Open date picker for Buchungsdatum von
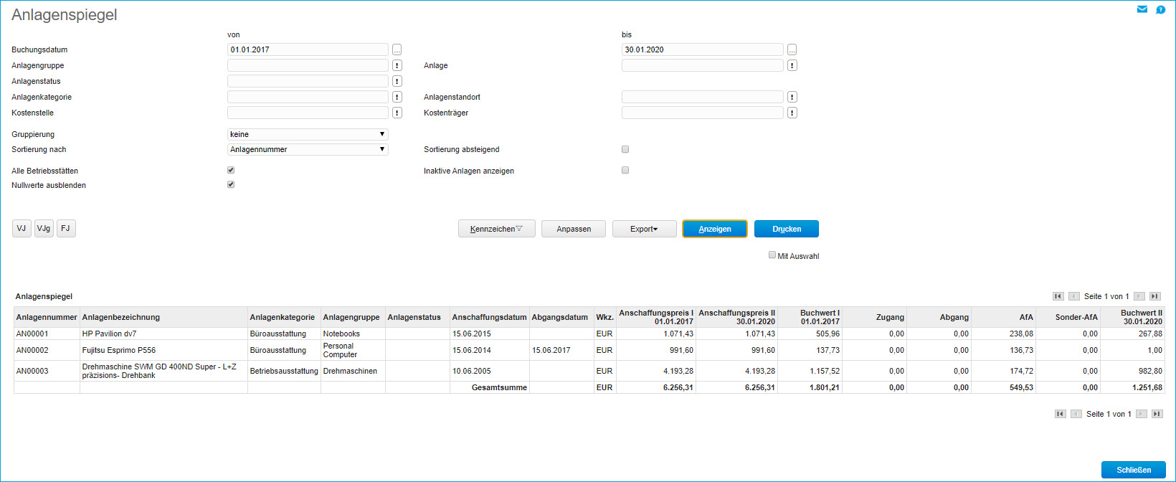 pos(397,49)
